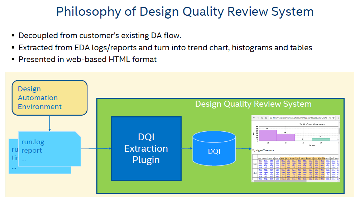Screen dimensions: 360x197
Task: Click the browser home icon
Action: [266, 118]
